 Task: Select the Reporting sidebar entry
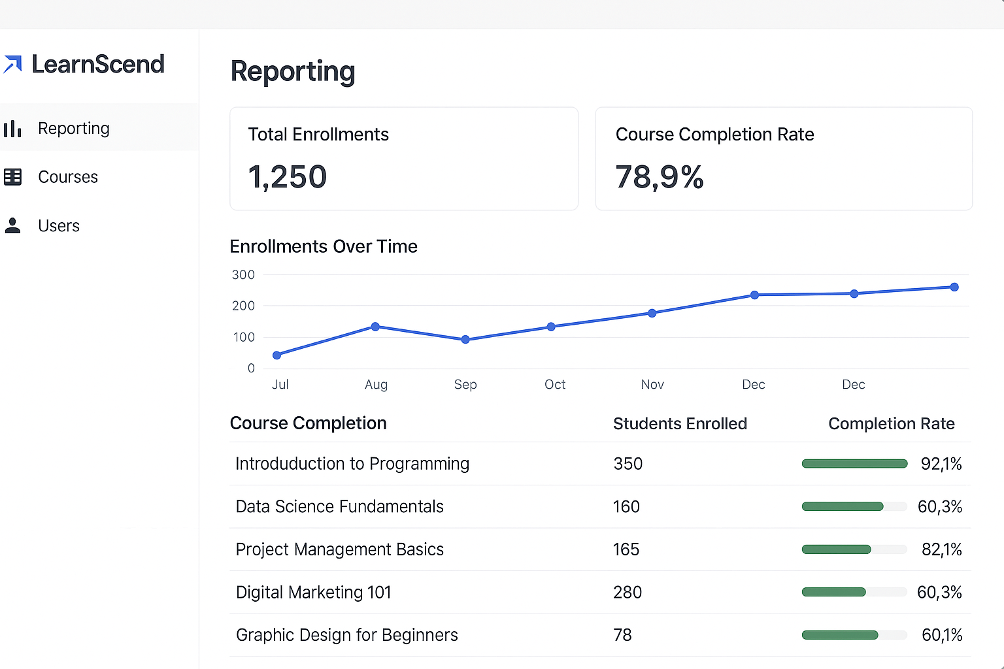click(73, 129)
